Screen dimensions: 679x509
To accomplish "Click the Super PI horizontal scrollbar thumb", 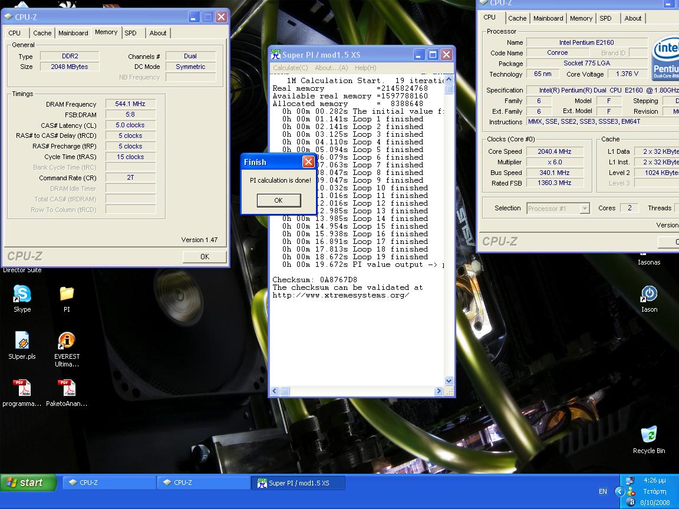I will coord(285,391).
